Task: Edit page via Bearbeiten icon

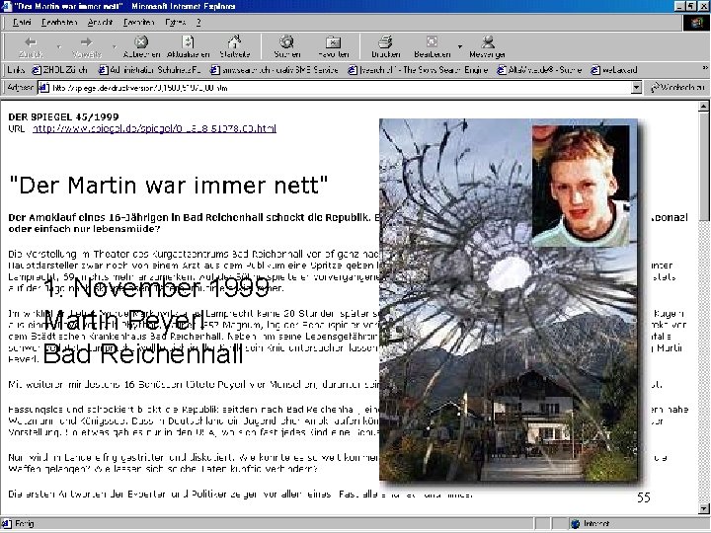Action: point(432,42)
